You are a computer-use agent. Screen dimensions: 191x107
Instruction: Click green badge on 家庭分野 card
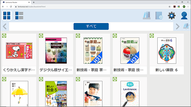78,36
